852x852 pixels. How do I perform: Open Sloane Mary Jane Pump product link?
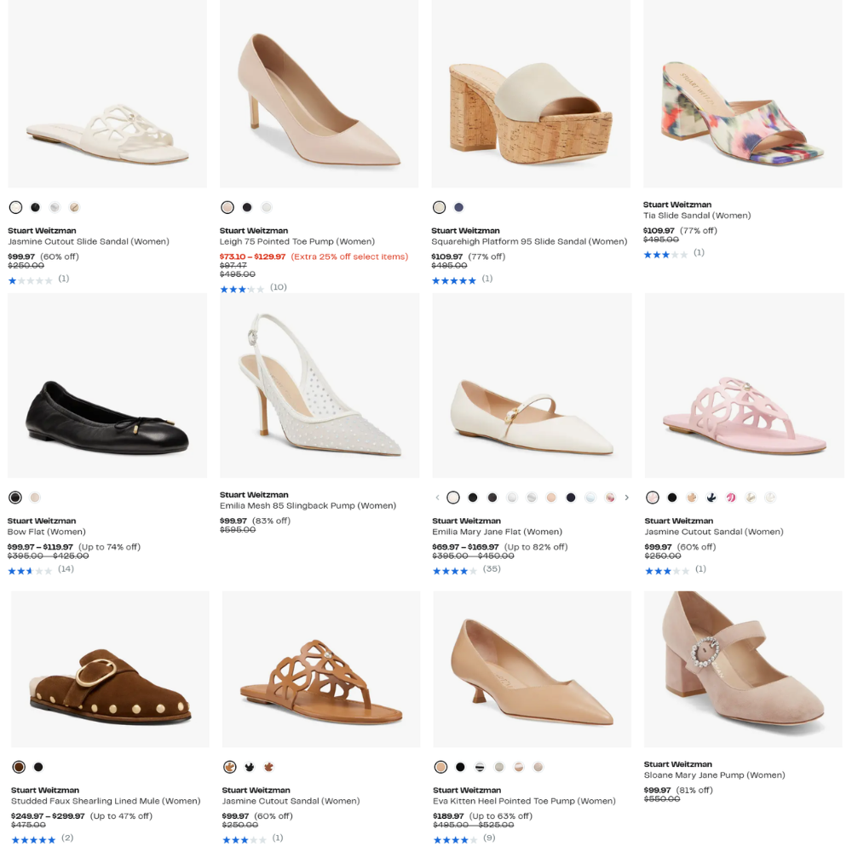click(x=714, y=775)
